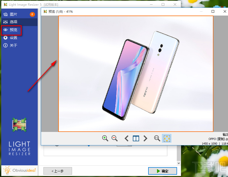View next image in preview

[145, 138]
